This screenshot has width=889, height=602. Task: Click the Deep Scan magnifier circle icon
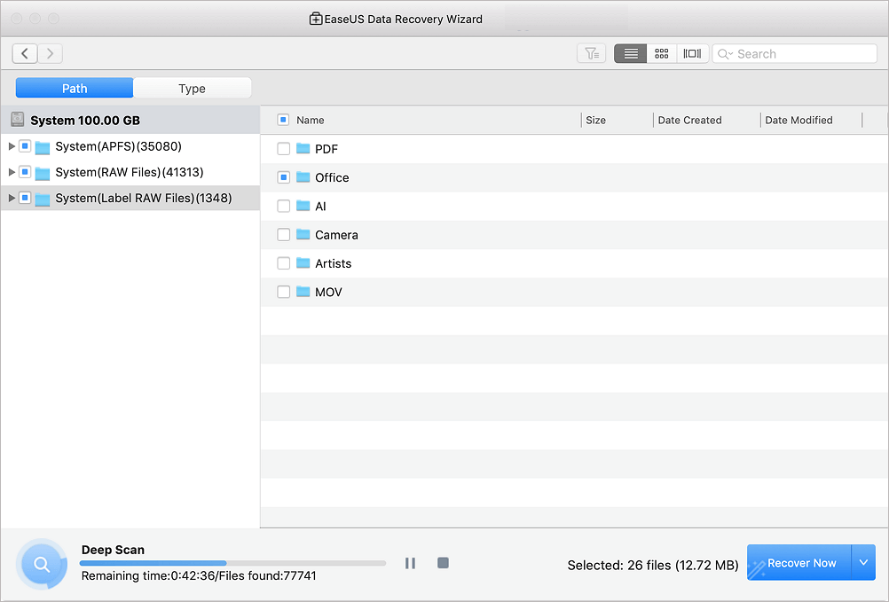click(42, 564)
